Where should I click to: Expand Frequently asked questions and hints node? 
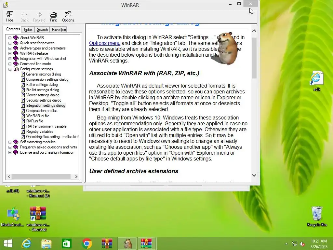coord(10,147)
